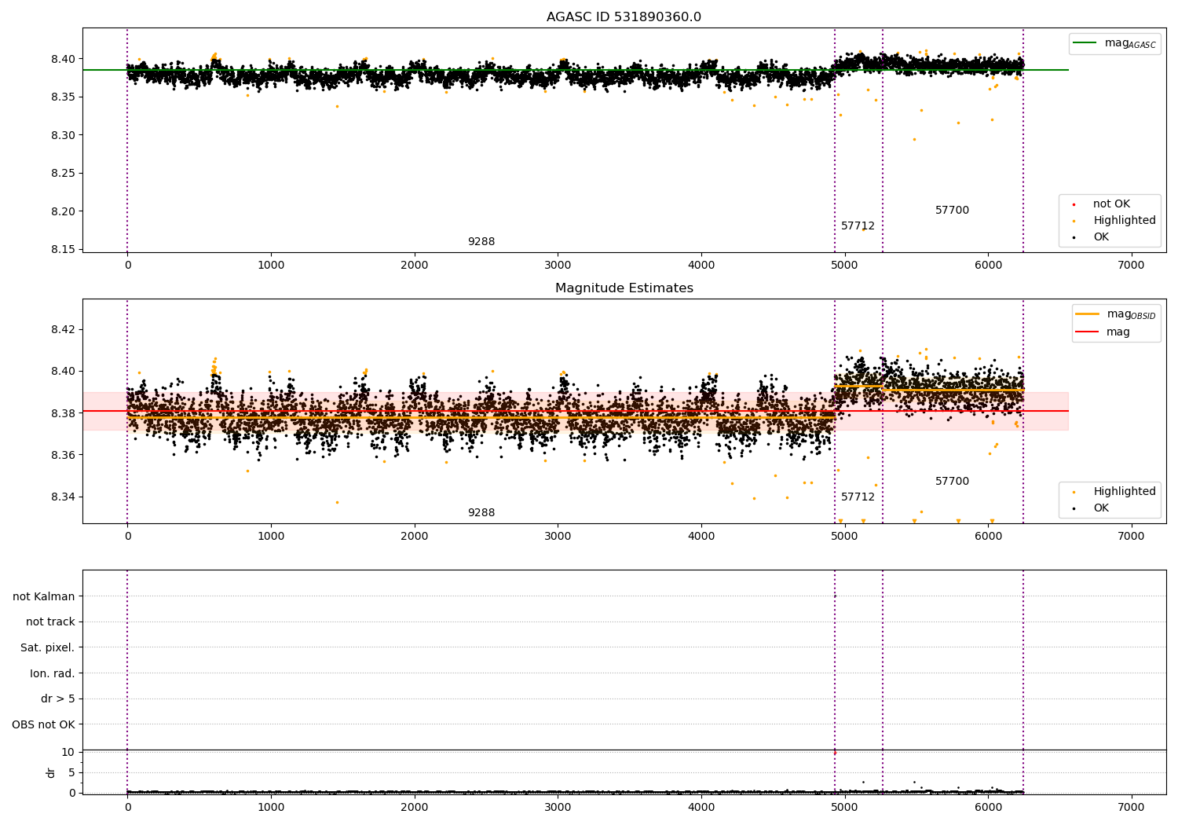Click the "57700" annotation in the Magnitude Estimates plot
Screen dimensions: 1178x825
tap(952, 482)
